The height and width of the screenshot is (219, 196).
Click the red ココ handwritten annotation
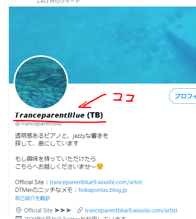point(124,97)
